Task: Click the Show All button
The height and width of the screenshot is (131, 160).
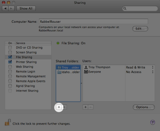Action: tap(26, 8)
